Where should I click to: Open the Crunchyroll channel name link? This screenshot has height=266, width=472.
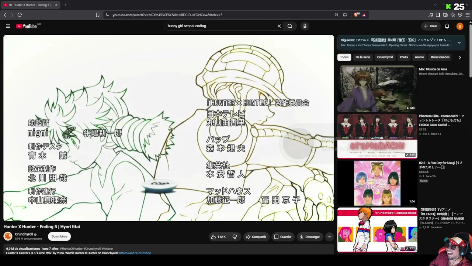click(x=24, y=234)
